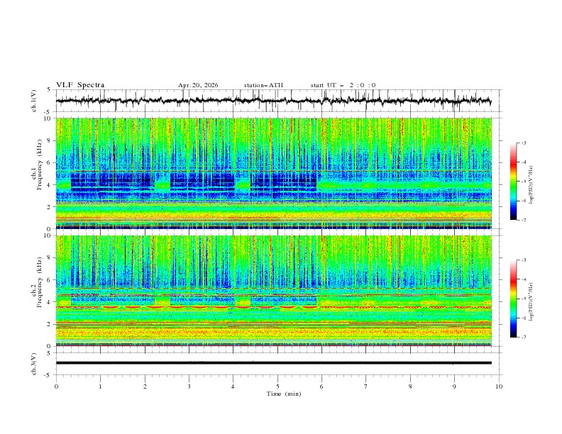Click the -3 label on upper color bar
The width and height of the screenshot is (562, 434).
[x=523, y=143]
